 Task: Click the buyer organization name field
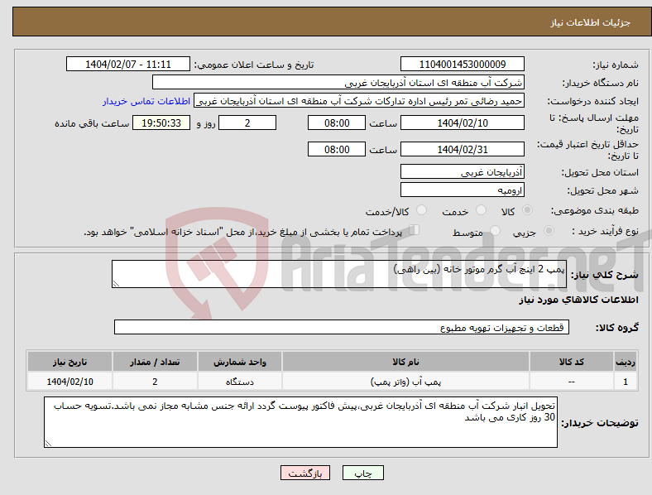[338, 82]
